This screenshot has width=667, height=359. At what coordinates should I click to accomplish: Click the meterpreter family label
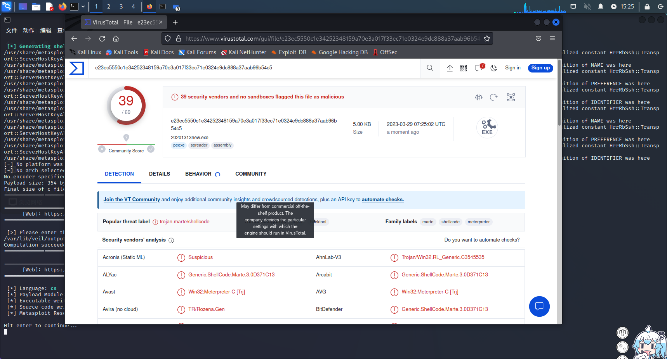(x=479, y=222)
